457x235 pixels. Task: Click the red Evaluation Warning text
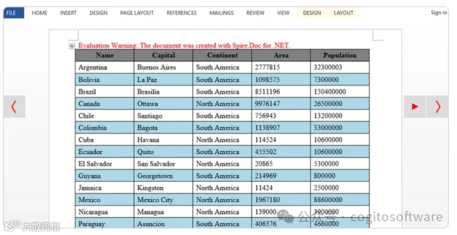pyautogui.click(x=184, y=46)
